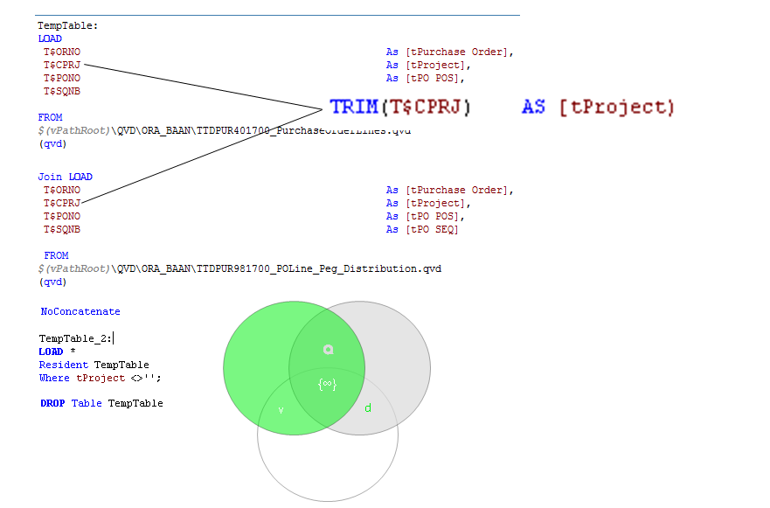The height and width of the screenshot is (508, 770).
Task: Click the "Where" keyword
Action: pos(54,379)
